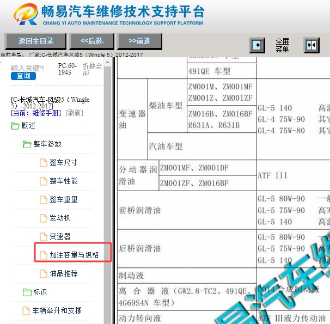Click the 查询 search button

pos(23,76)
